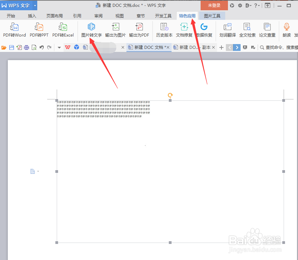Open 全文检索 search tool
This screenshot has width=298, height=260.
click(x=247, y=30)
